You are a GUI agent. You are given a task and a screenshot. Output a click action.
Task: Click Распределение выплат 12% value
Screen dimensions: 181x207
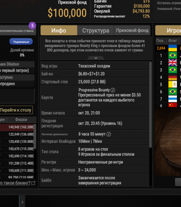pos(146,16)
